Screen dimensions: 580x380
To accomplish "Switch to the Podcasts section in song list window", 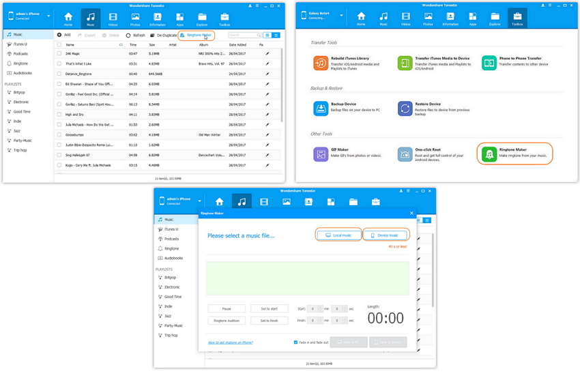I will pyautogui.click(x=20, y=54).
